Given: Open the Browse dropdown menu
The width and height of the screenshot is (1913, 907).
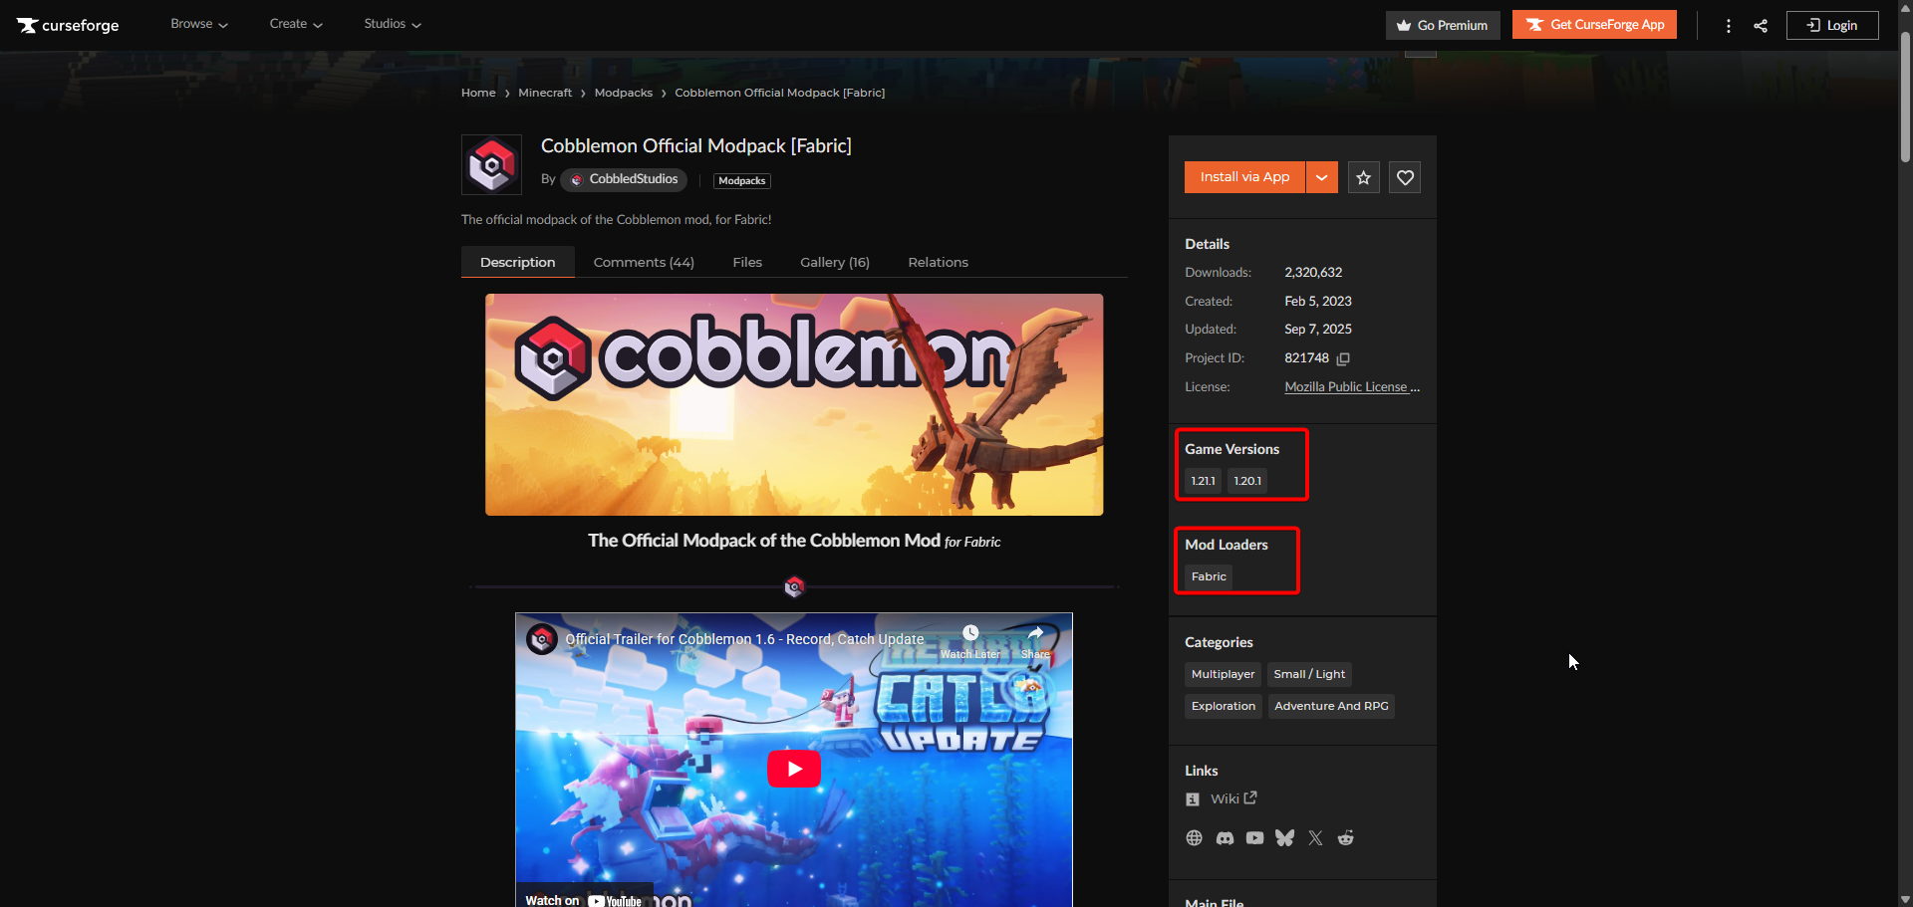Looking at the screenshot, I should pyautogui.click(x=199, y=24).
